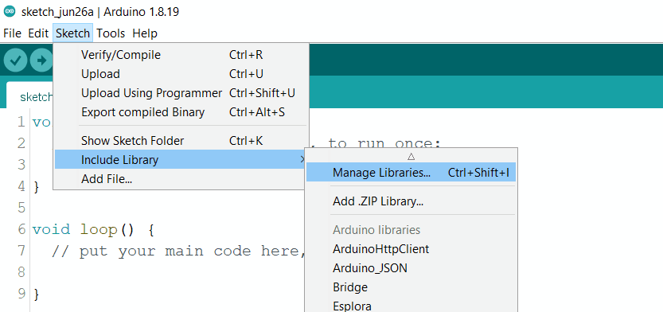
Task: Click the Arduino logo in title bar
Action: pos(10,11)
